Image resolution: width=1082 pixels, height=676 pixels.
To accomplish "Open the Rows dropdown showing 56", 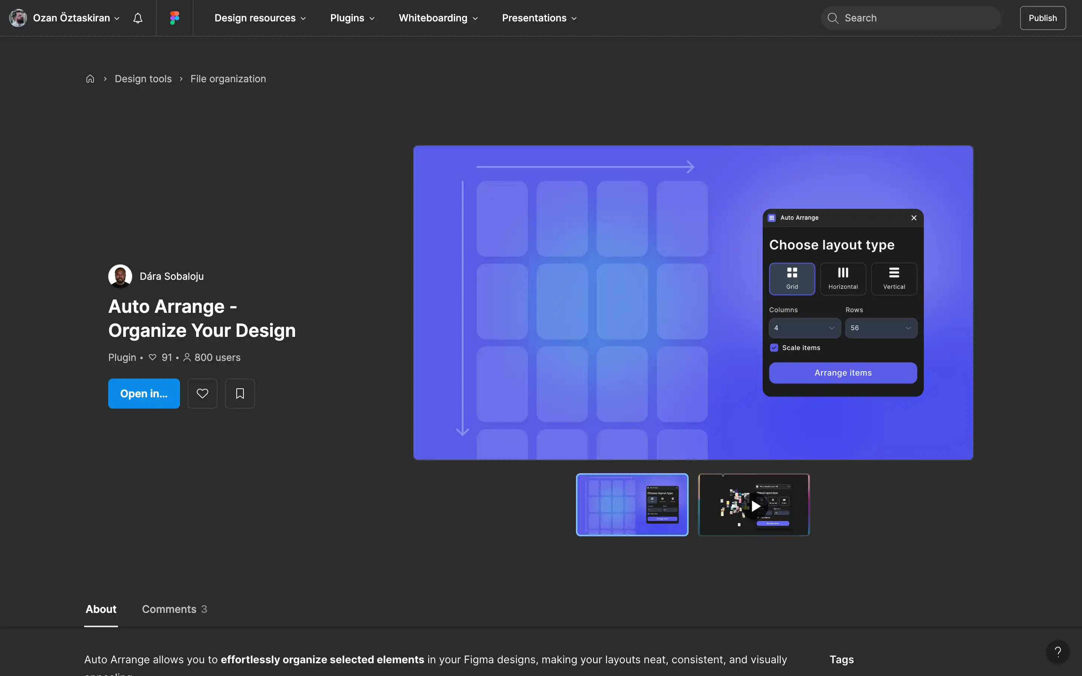I will [881, 328].
